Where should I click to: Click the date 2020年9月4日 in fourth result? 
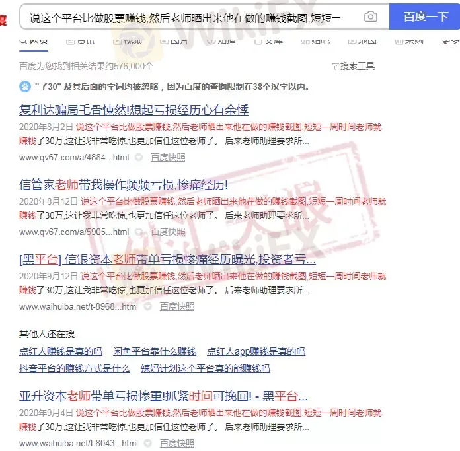tap(46, 413)
